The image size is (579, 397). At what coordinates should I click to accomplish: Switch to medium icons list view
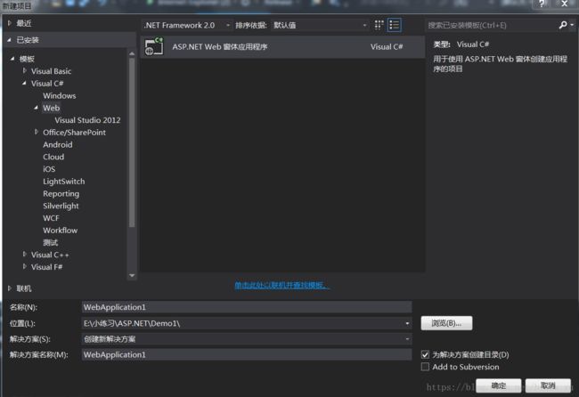(x=395, y=25)
